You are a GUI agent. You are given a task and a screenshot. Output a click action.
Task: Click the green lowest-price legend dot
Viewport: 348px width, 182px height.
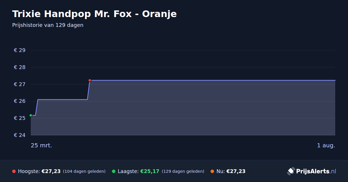click(114, 171)
